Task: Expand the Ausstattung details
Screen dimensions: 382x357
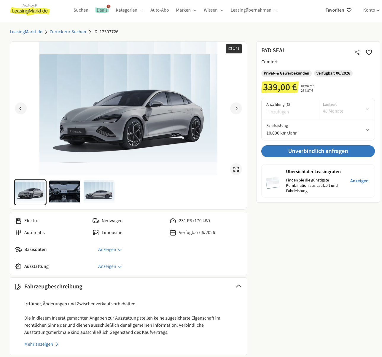Action: click(110, 266)
